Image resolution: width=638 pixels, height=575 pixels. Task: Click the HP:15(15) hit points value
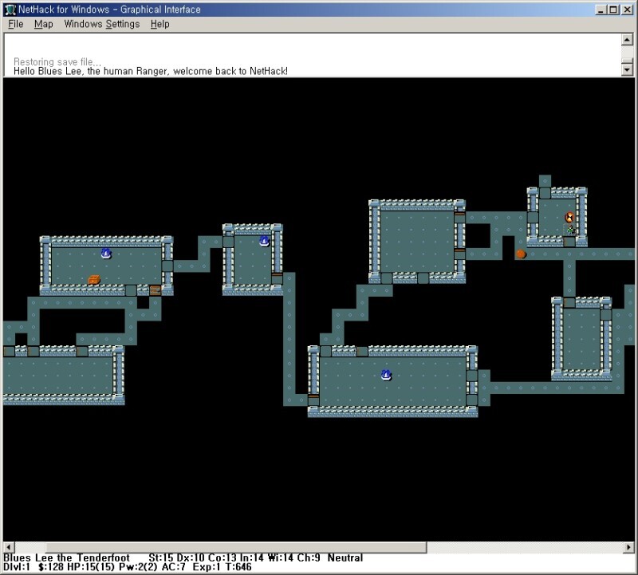pos(91,567)
